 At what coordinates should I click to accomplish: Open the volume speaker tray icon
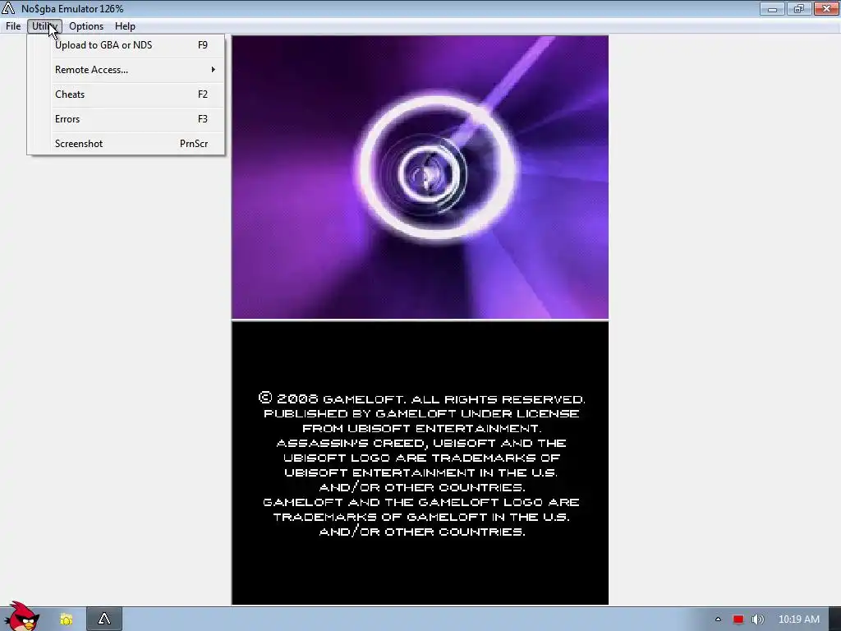[x=758, y=619]
